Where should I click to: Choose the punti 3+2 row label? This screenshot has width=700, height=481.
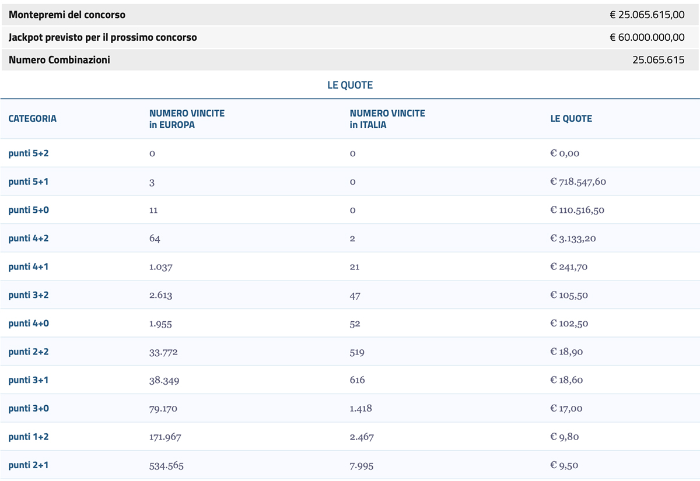coord(29,295)
